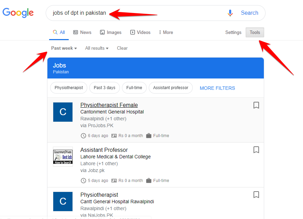Select the Past 3 days filter chip
This screenshot has width=303, height=219.
104,88
